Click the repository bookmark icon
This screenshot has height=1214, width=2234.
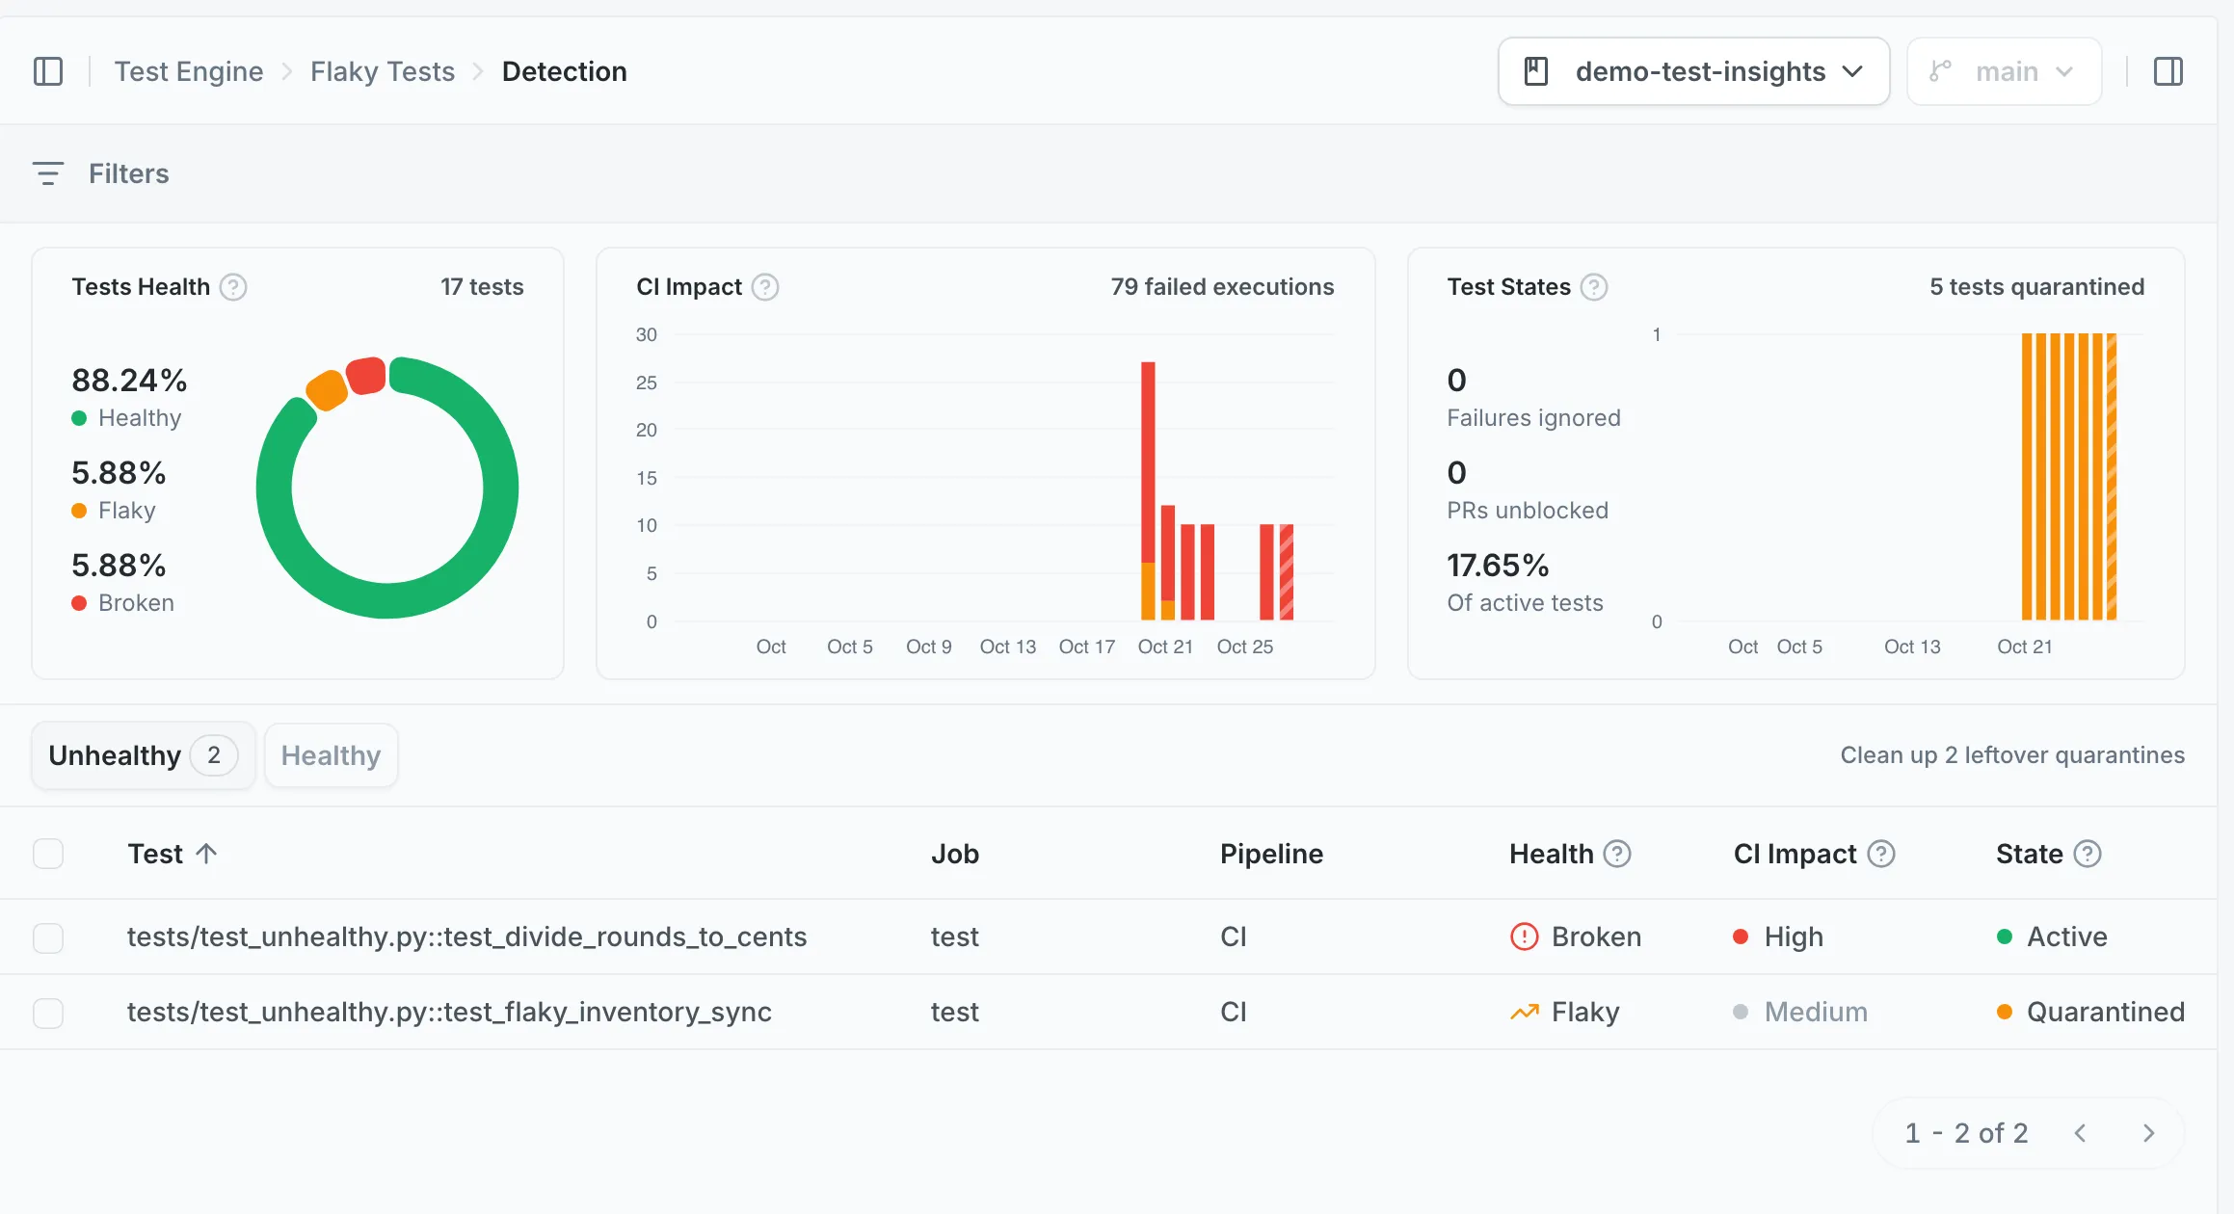click(1536, 71)
